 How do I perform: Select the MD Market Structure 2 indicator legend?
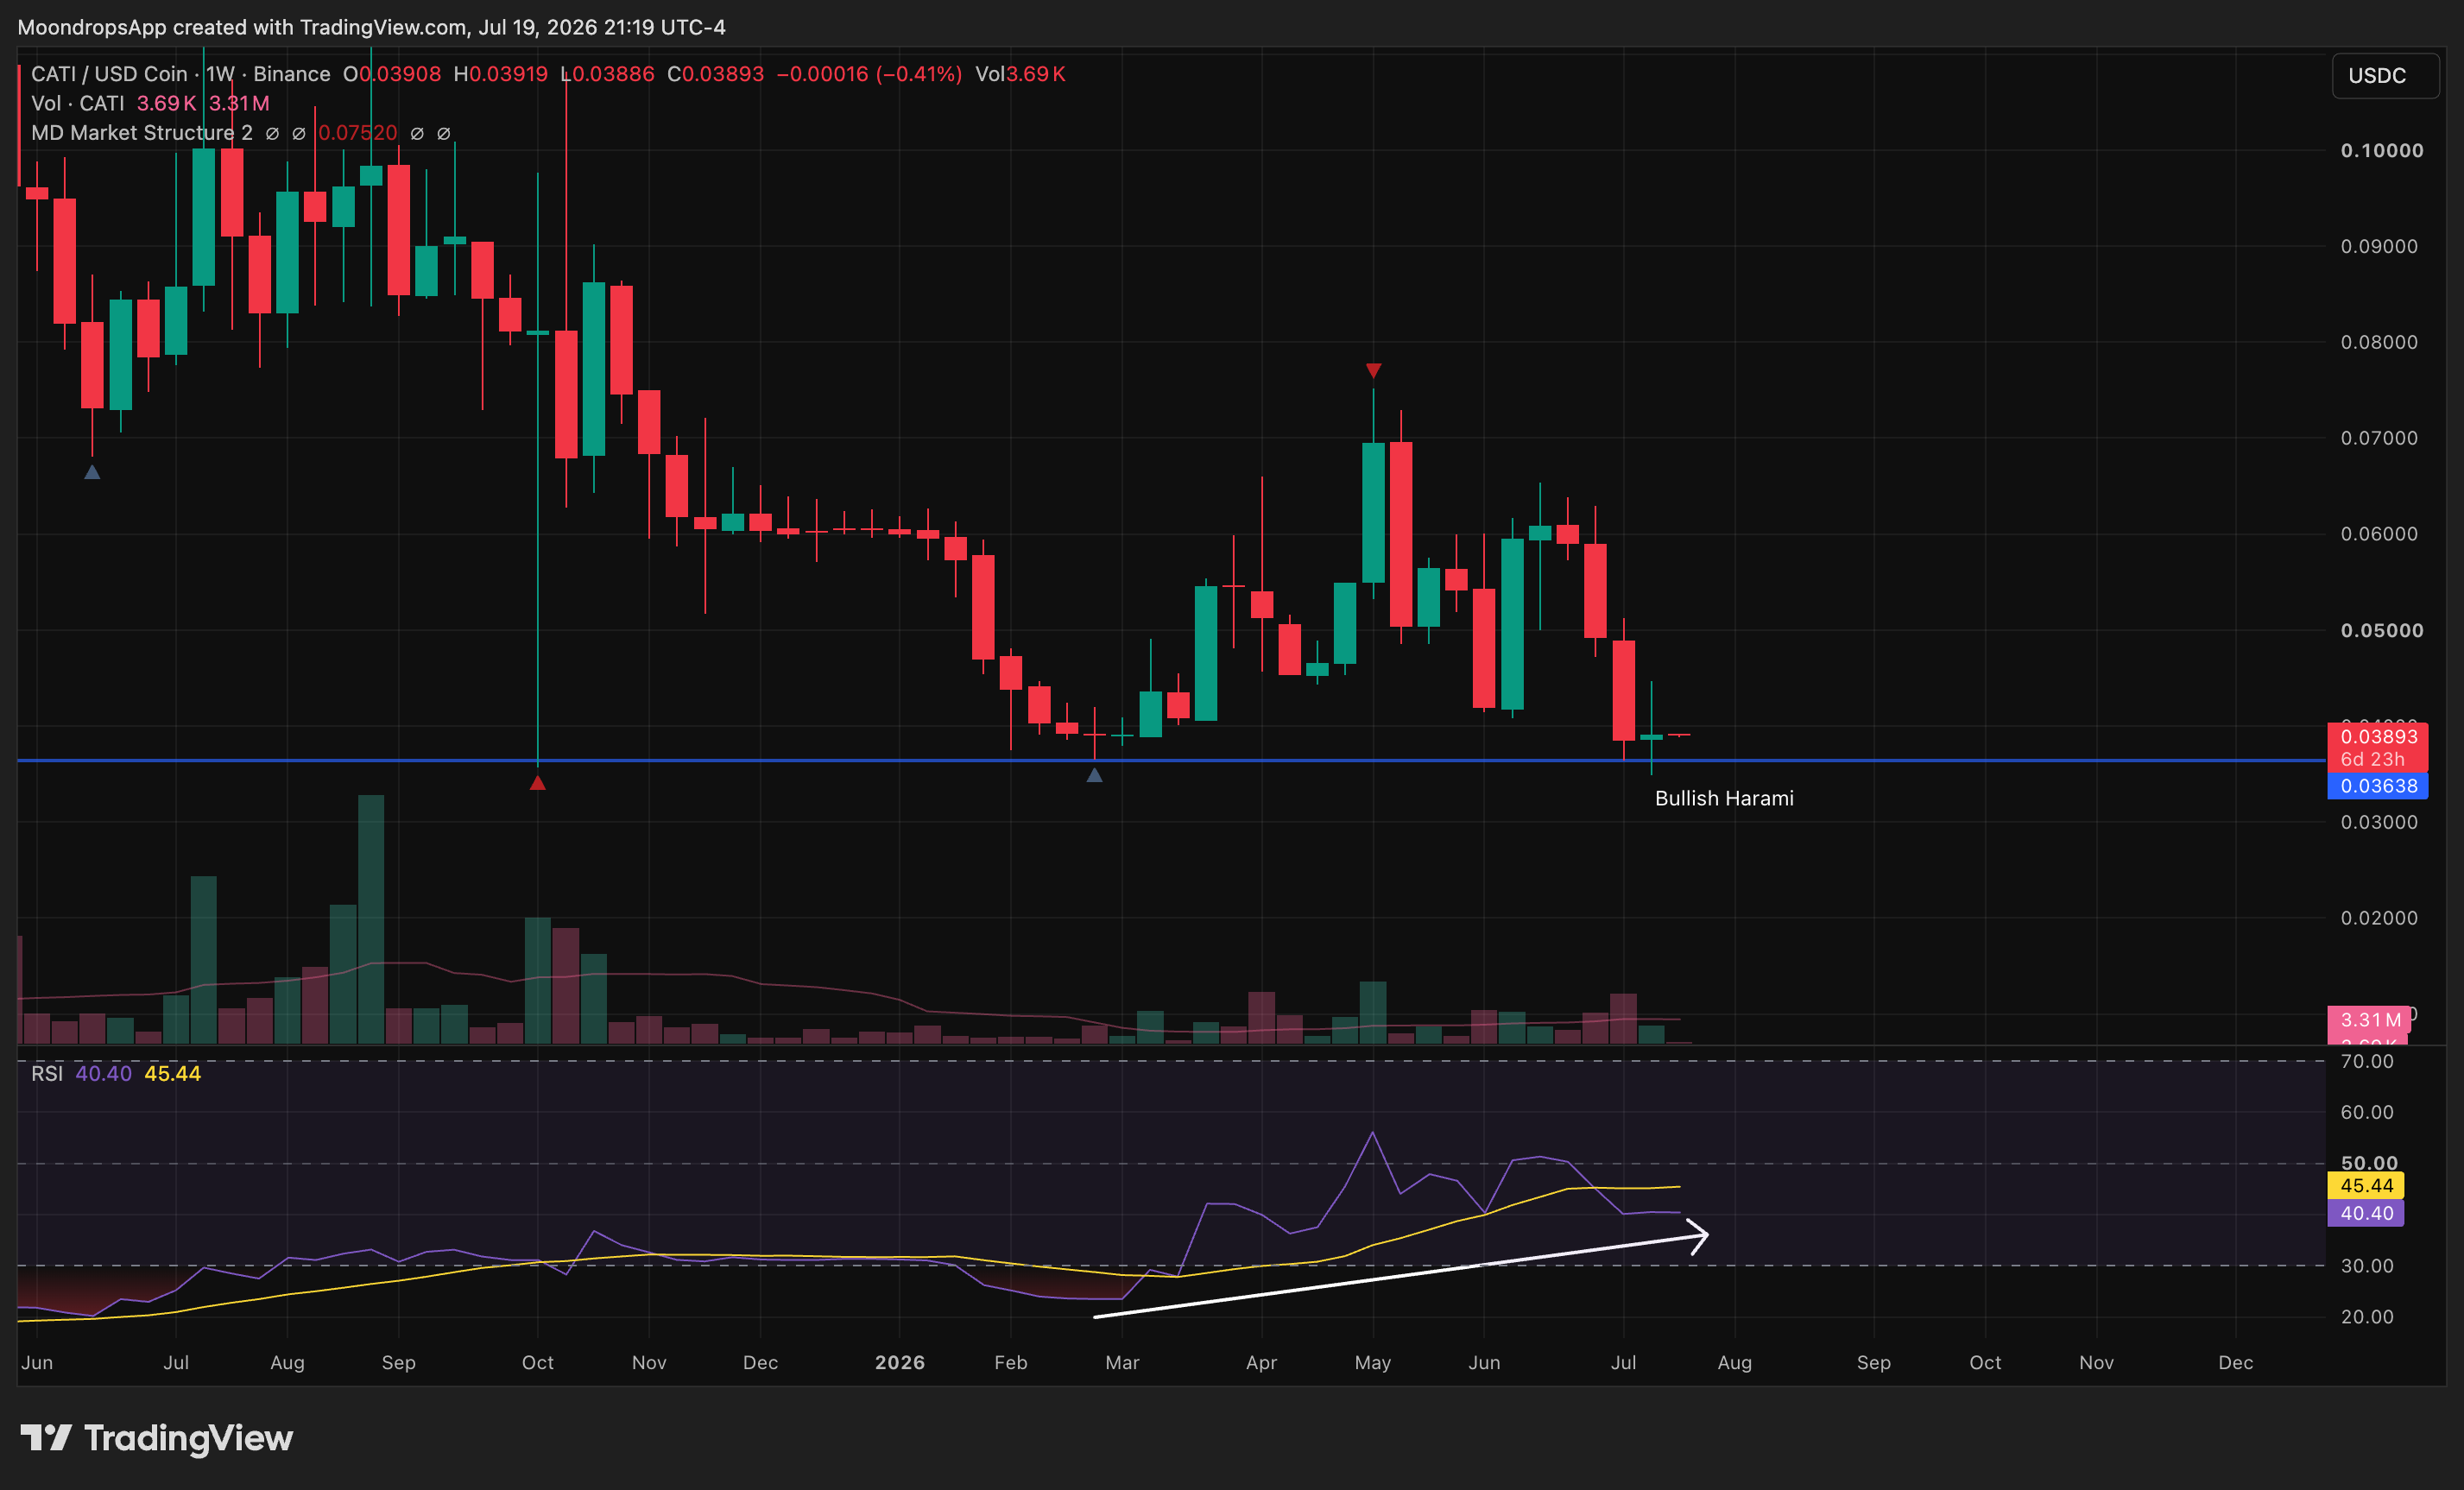(x=141, y=133)
